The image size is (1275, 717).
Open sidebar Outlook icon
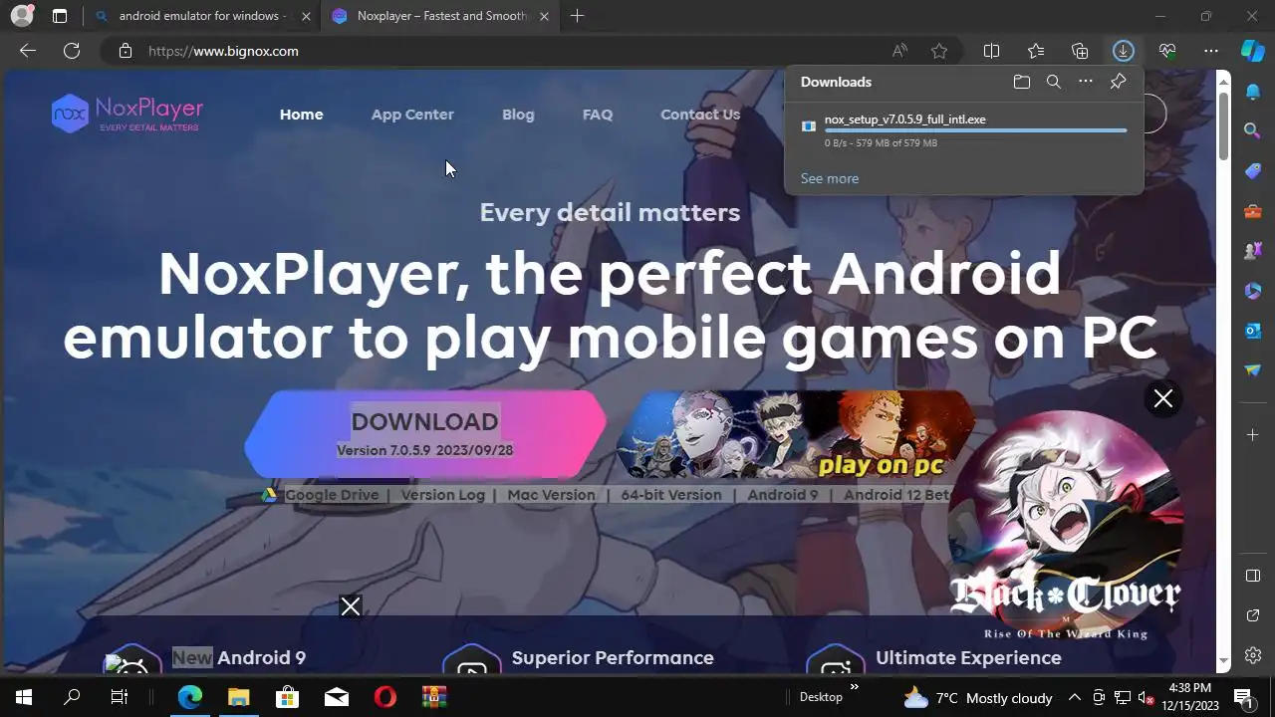click(x=1253, y=330)
